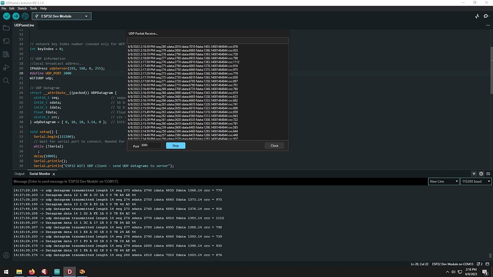Start debugging with the Debug toolbar icon
This screenshot has width=493, height=277.
click(x=25, y=16)
